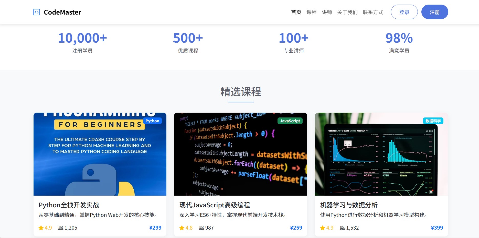
Task: Go to 首页 in navigation bar
Action: click(x=296, y=12)
